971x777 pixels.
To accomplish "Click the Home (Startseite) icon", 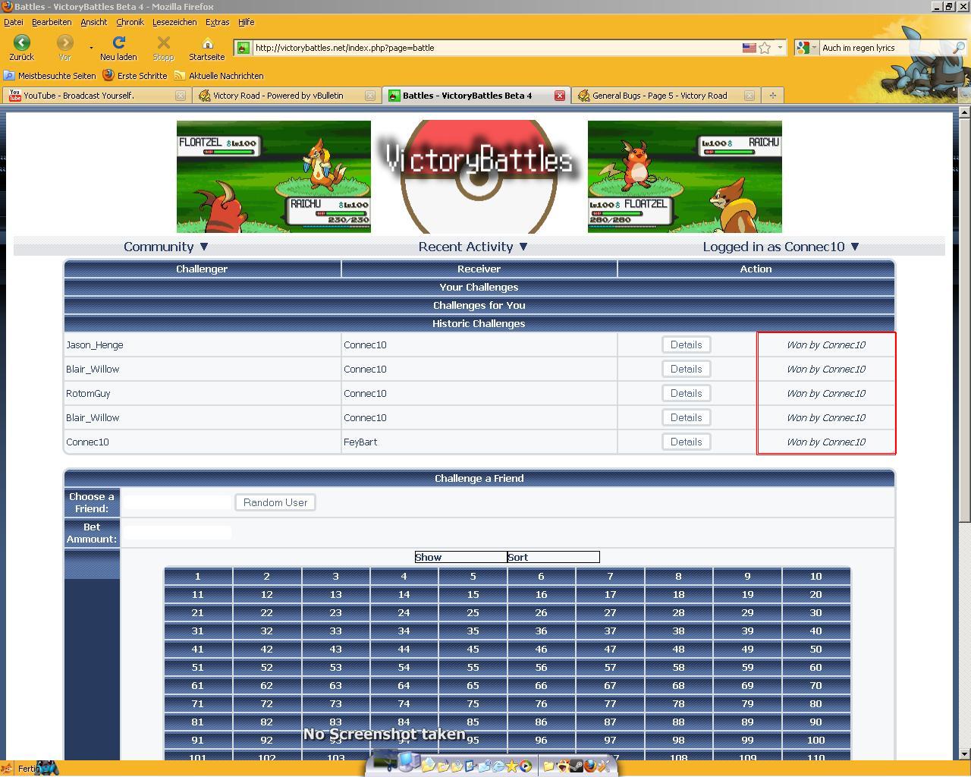I will 207,43.
